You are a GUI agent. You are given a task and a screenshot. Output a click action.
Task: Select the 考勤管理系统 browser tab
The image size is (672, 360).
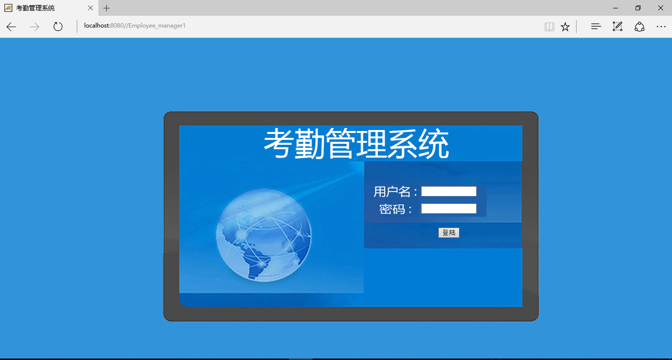[x=44, y=8]
